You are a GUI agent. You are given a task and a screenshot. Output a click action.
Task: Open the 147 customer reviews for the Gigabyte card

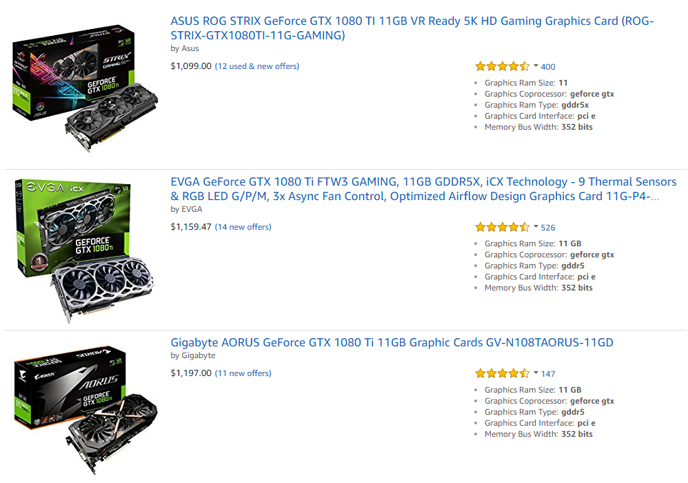point(548,374)
